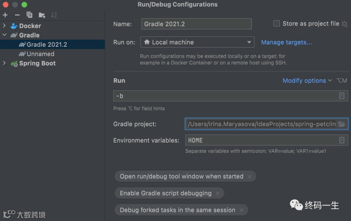This screenshot has width=351, height=221.
Task: Collapse the Gradle configurations node
Action: click(x=4, y=35)
